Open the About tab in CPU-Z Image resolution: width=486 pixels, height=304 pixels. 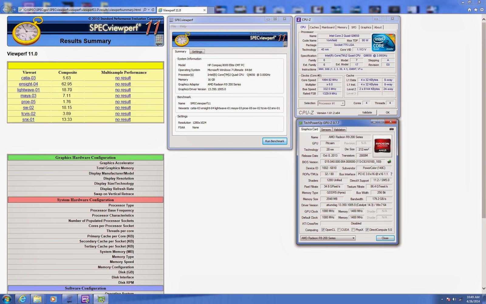point(378,27)
